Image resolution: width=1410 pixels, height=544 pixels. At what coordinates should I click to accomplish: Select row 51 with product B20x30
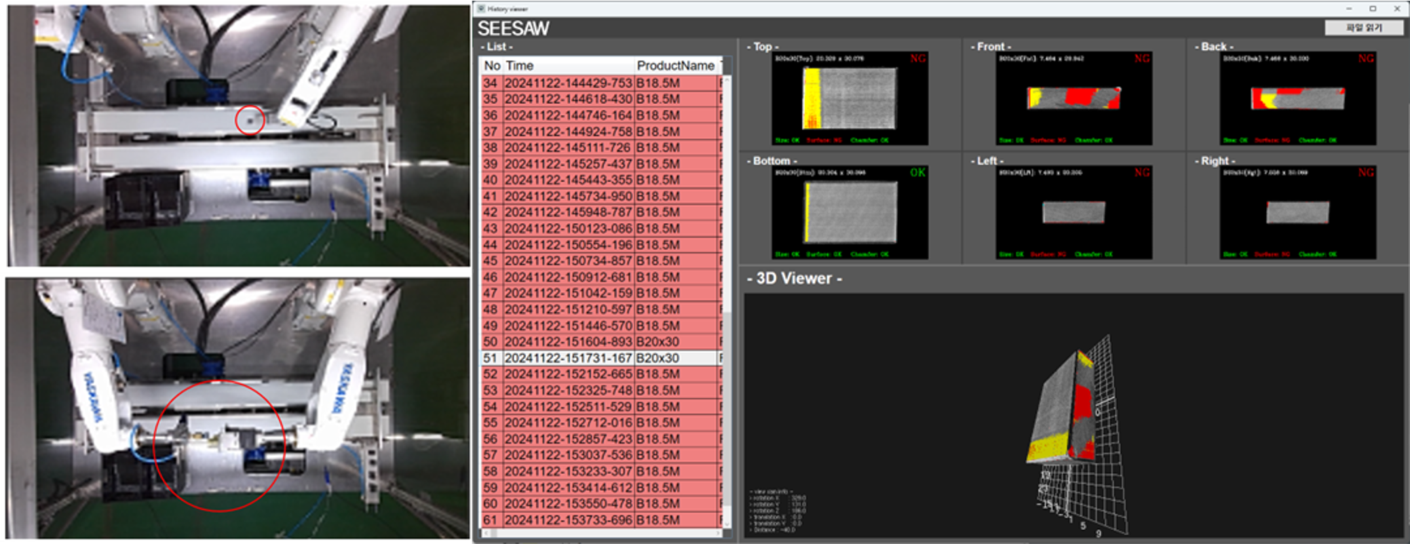[x=601, y=358]
